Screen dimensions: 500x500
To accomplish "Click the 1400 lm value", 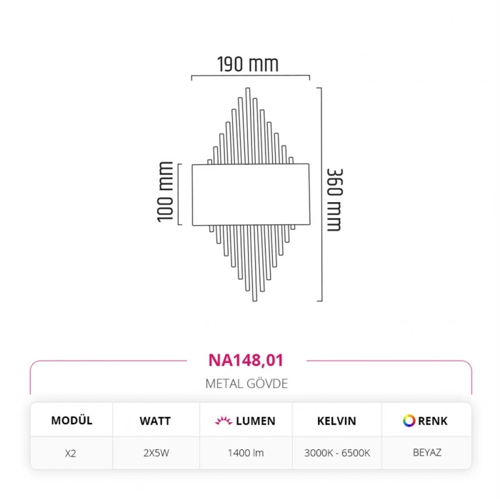I will coord(246,453).
